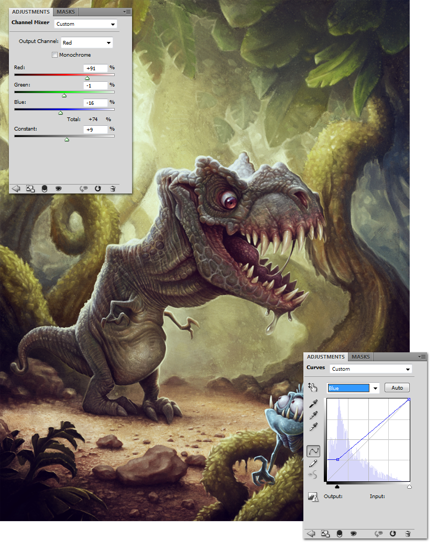Select the gray point eyedropper
The width and height of the screenshot is (437, 550).
313,415
